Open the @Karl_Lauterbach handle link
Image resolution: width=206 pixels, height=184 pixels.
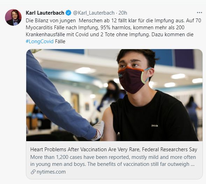click(94, 13)
